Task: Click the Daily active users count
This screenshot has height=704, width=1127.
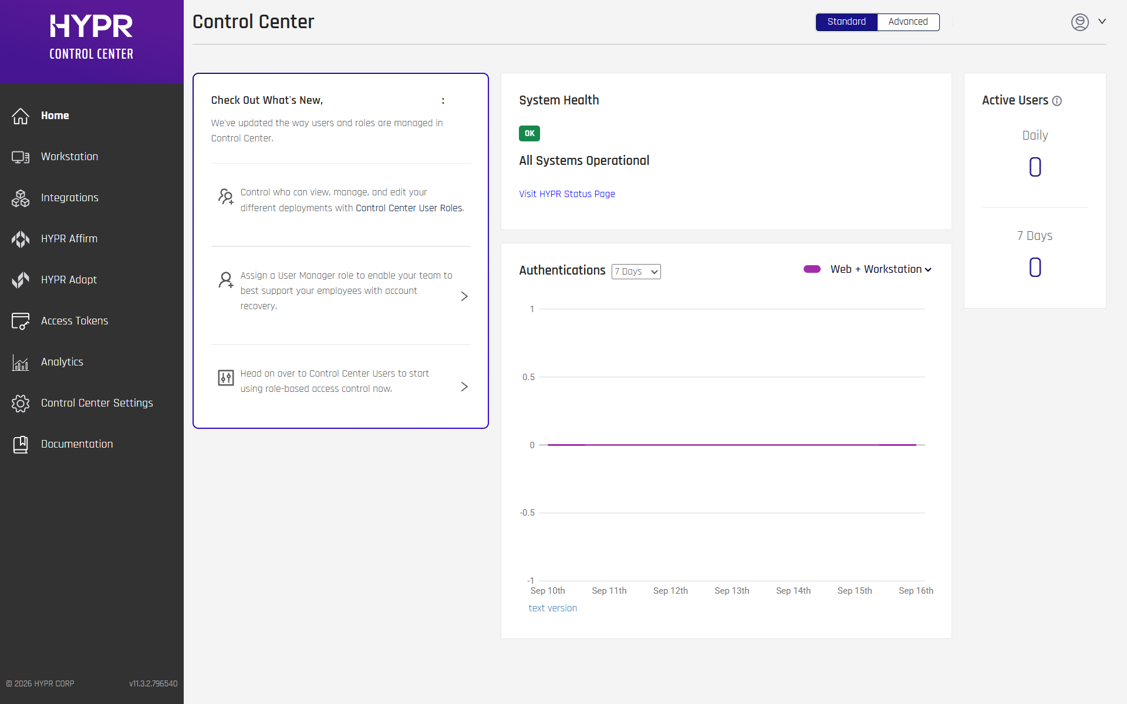Action: click(x=1035, y=168)
